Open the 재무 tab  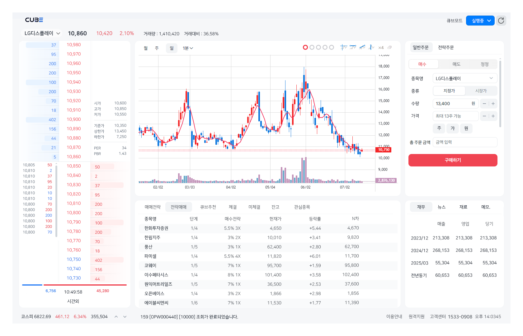pos(421,207)
